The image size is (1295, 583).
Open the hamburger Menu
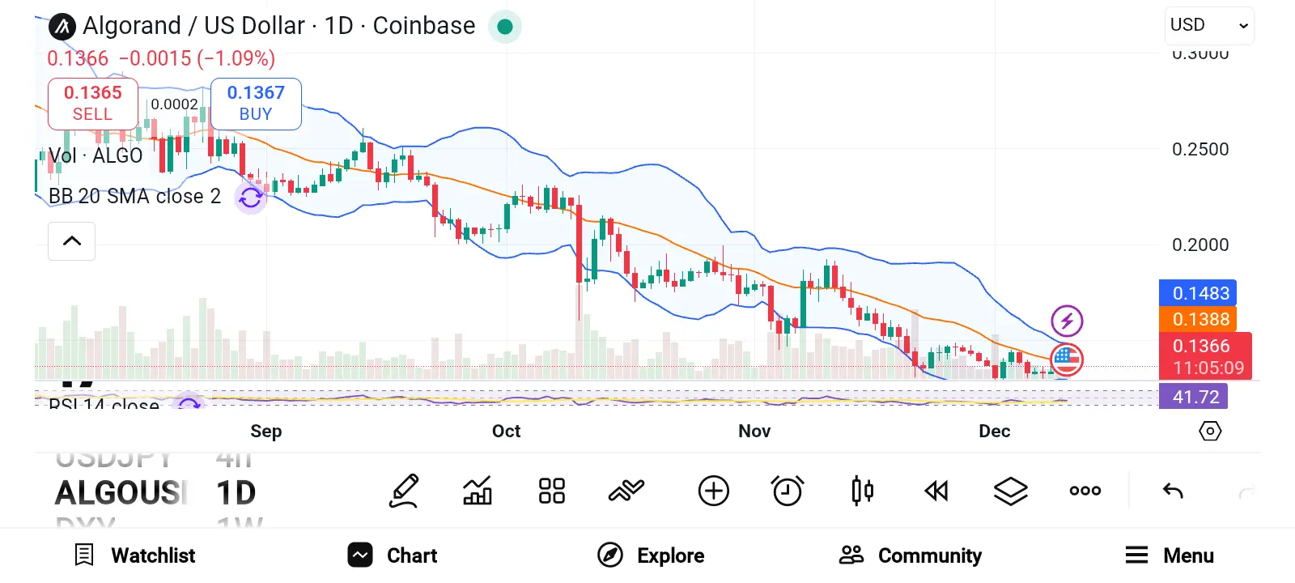pos(1170,555)
